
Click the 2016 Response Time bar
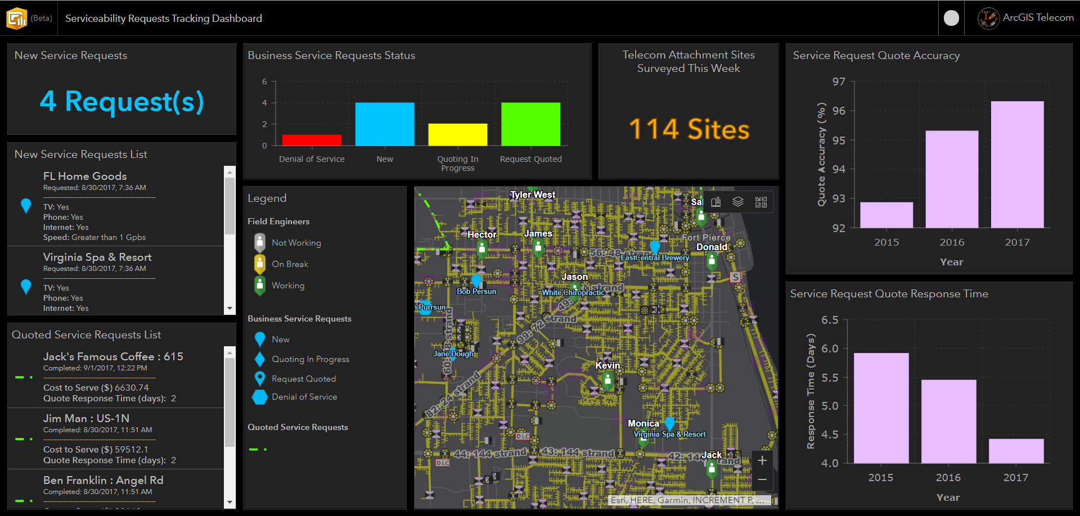pyautogui.click(x=949, y=422)
